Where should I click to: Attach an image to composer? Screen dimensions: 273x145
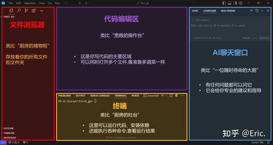(217, 38)
